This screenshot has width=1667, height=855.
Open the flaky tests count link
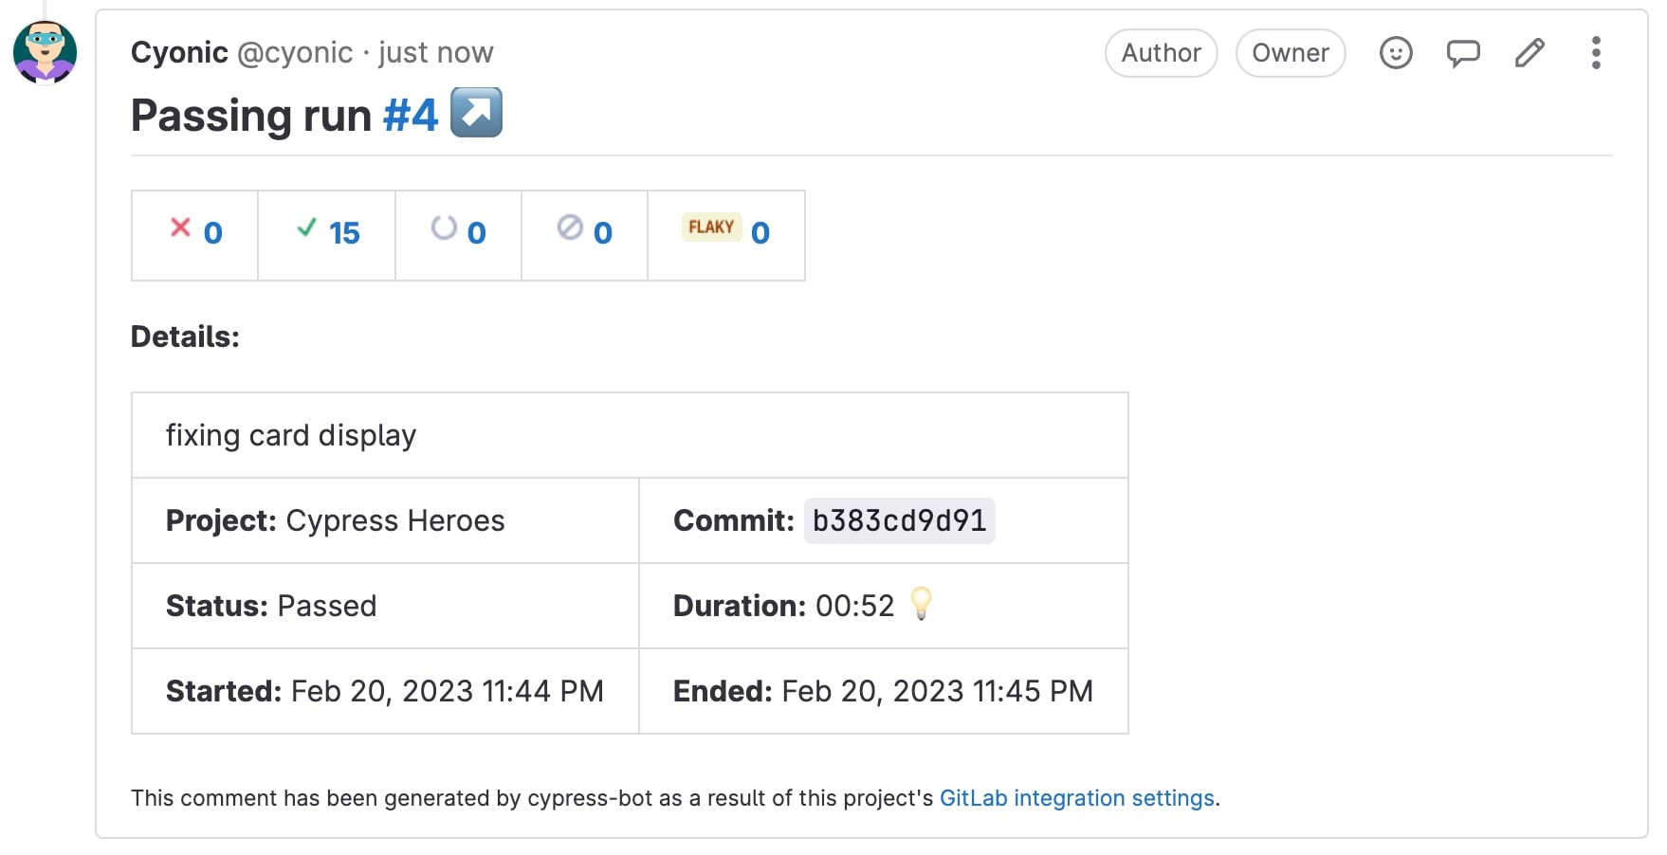coord(760,233)
